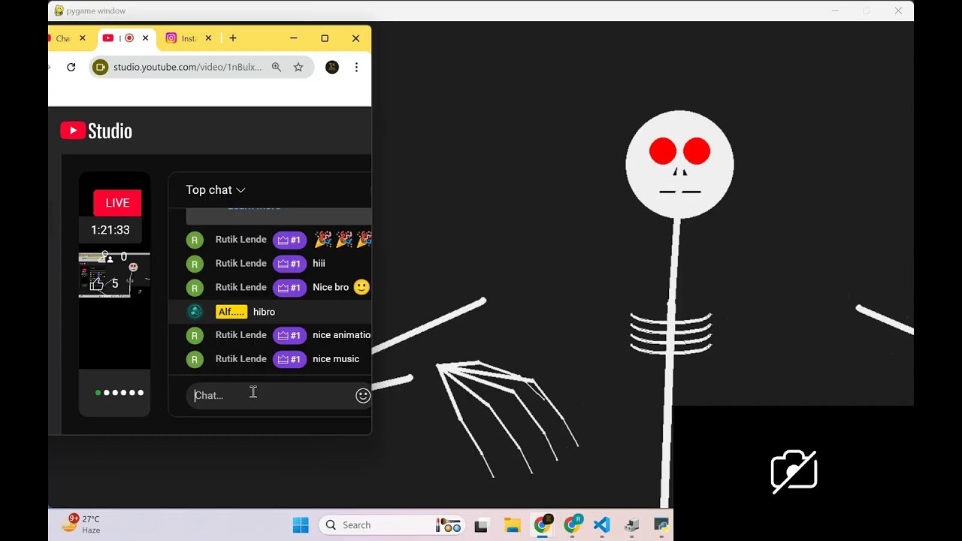This screenshot has height=541, width=962.
Task: Open File Explorer from the taskbar
Action: 512,525
